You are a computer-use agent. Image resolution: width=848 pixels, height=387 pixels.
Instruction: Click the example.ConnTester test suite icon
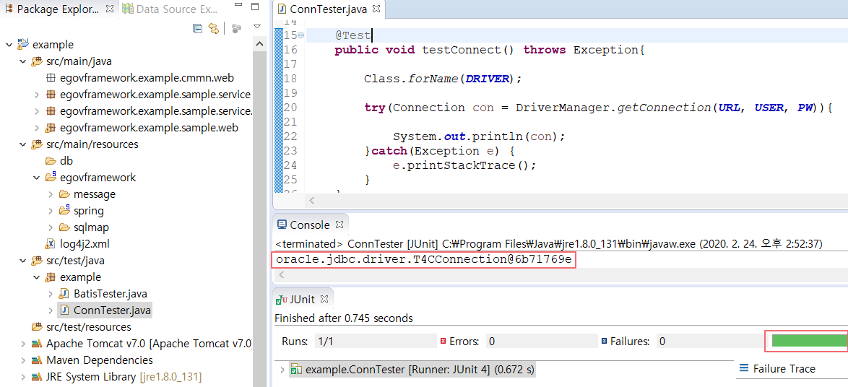pyautogui.click(x=296, y=370)
